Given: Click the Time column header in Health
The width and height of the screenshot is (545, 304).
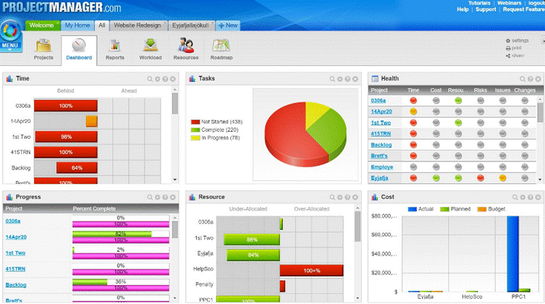Looking at the screenshot, I should click(x=413, y=90).
